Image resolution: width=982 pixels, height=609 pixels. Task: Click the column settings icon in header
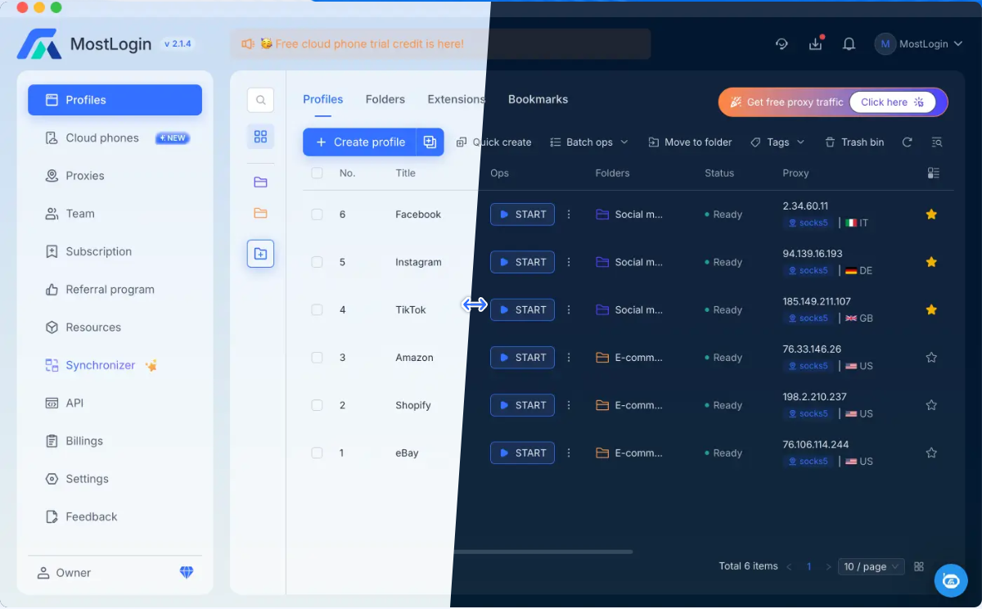pos(934,173)
